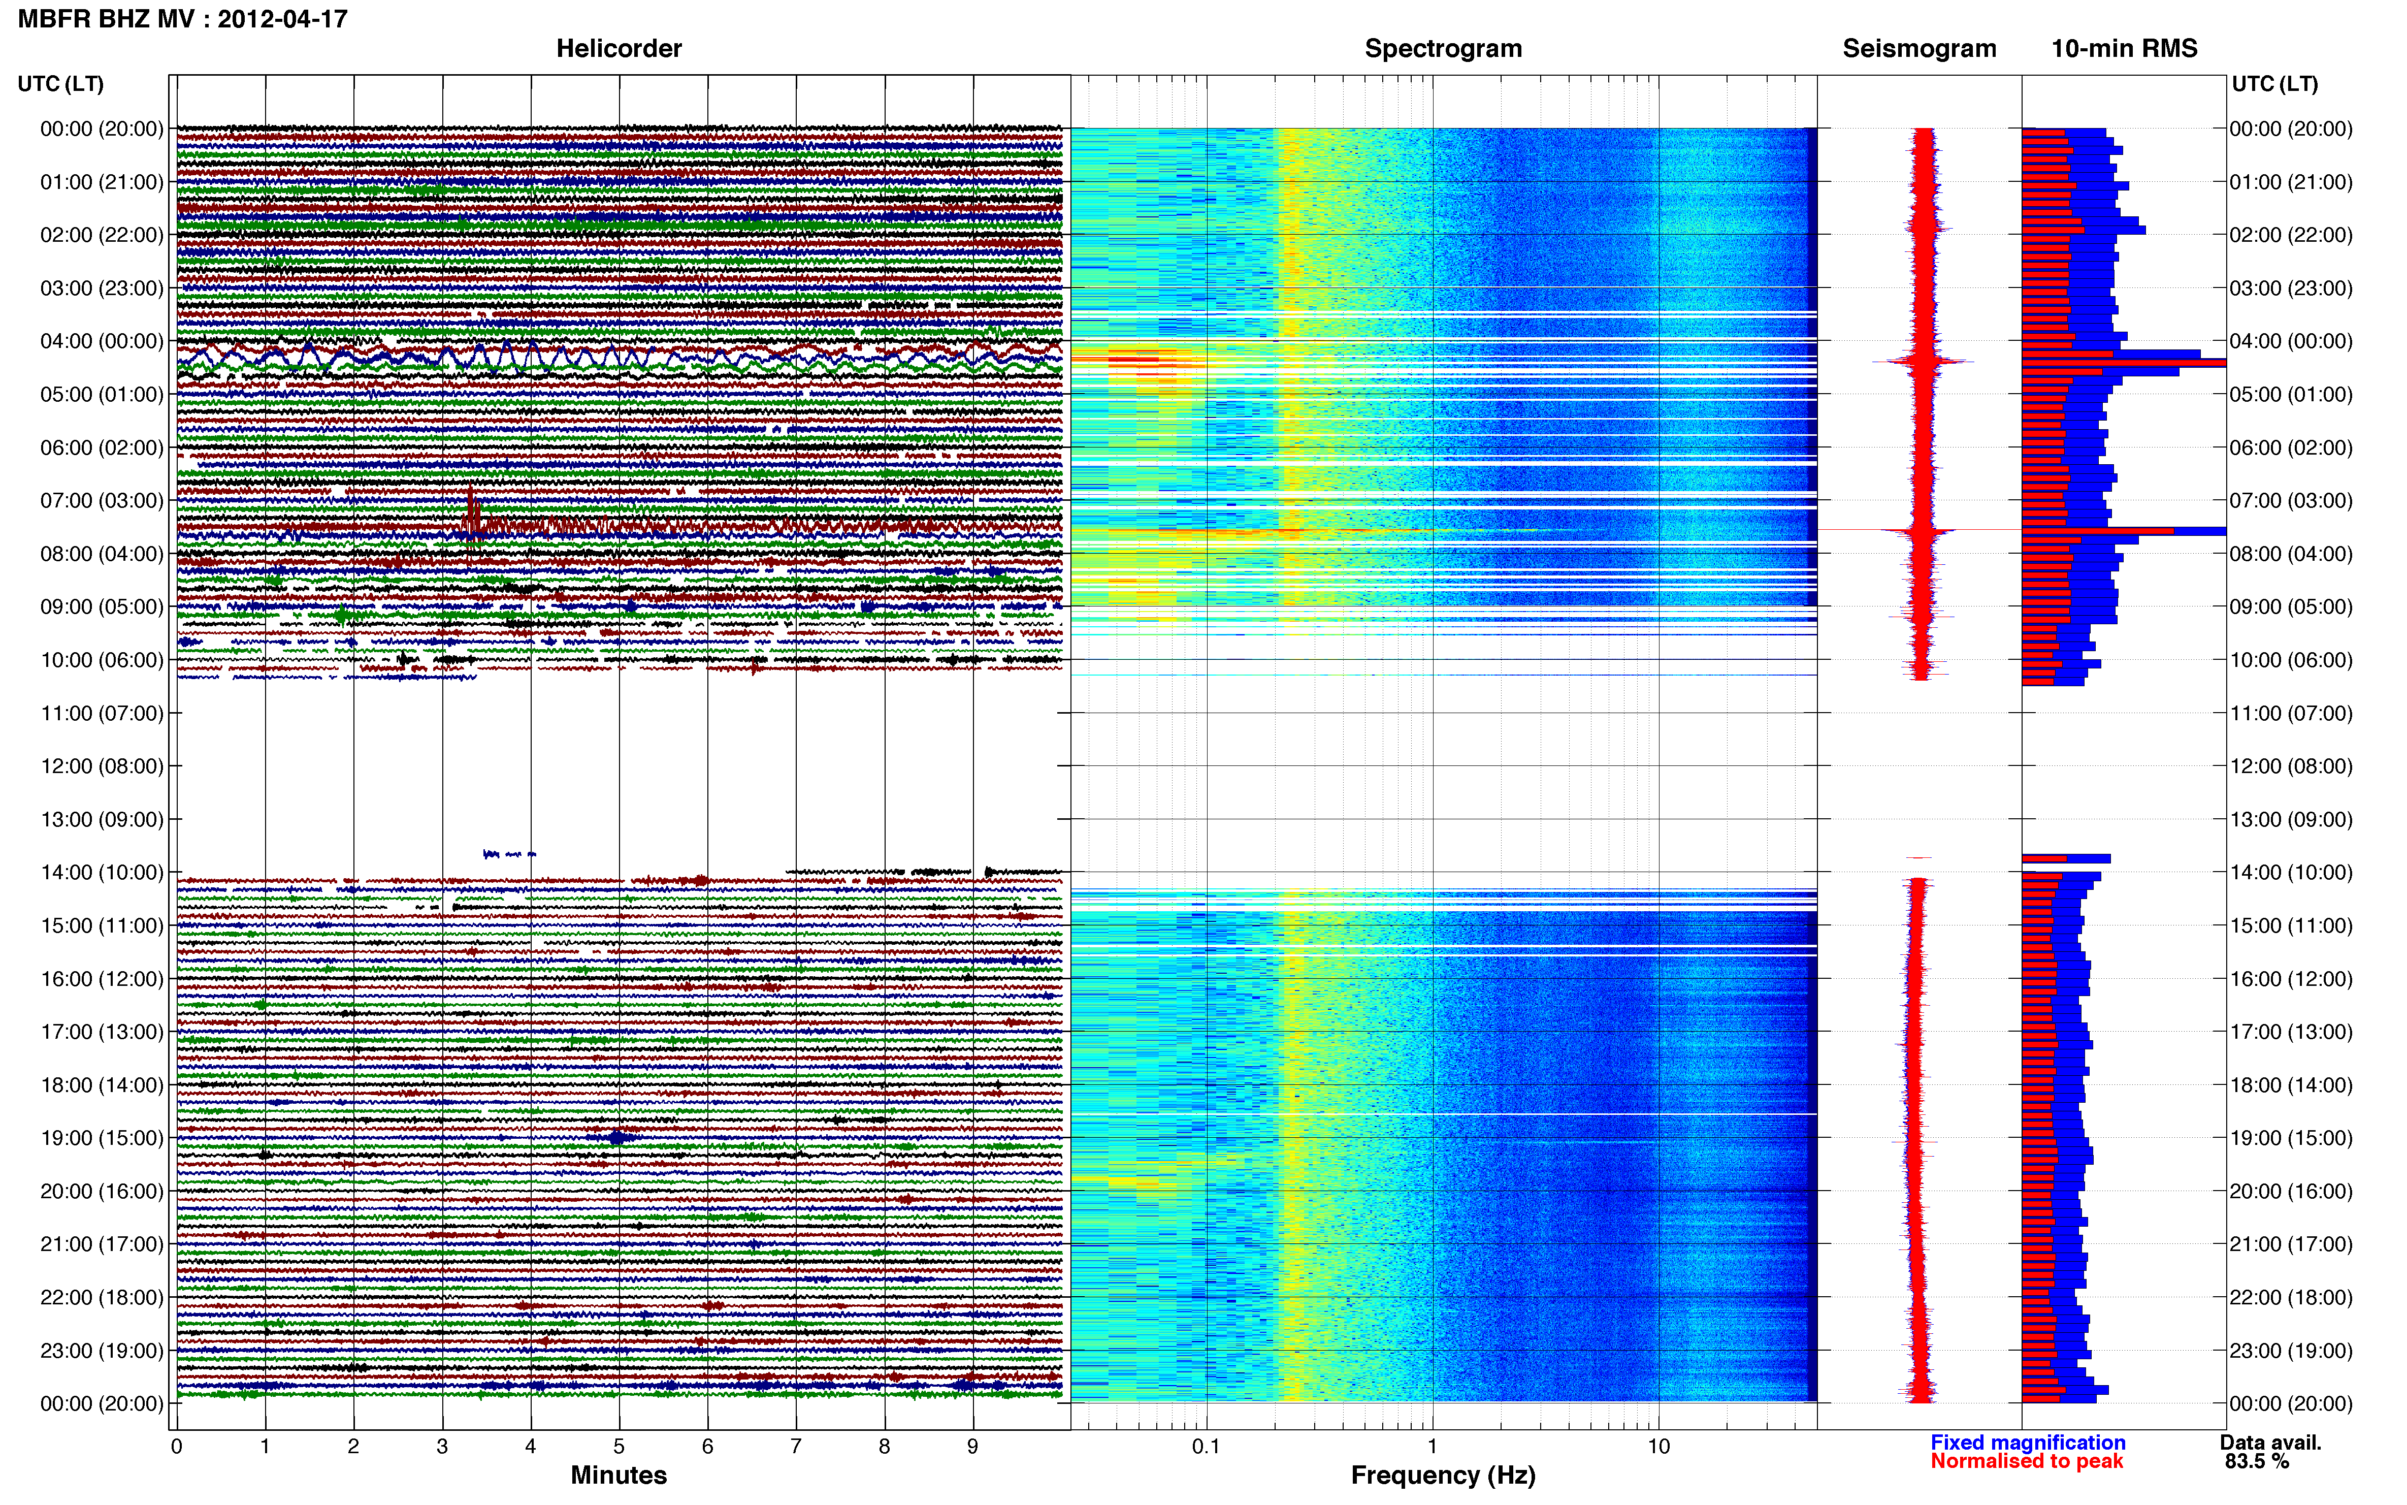The width and height of the screenshot is (2407, 1505).
Task: Click the 9 tick on Minutes axis
Action: (973, 1447)
